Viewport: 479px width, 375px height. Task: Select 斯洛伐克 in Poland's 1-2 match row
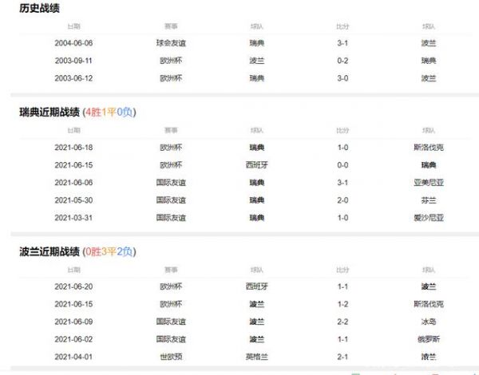[x=429, y=304]
